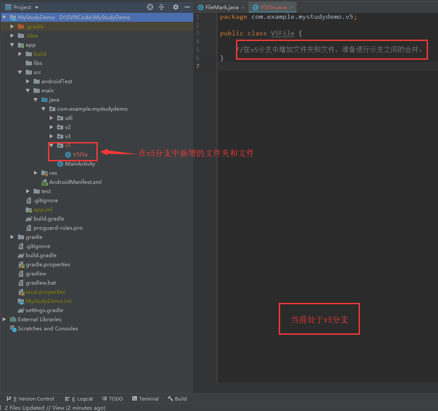Collapse the main folder
This screenshot has width=438, height=411.
(x=27, y=91)
